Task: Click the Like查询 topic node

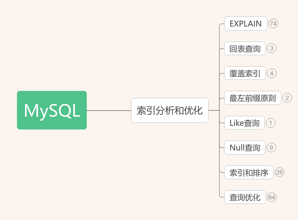Action: (x=244, y=123)
